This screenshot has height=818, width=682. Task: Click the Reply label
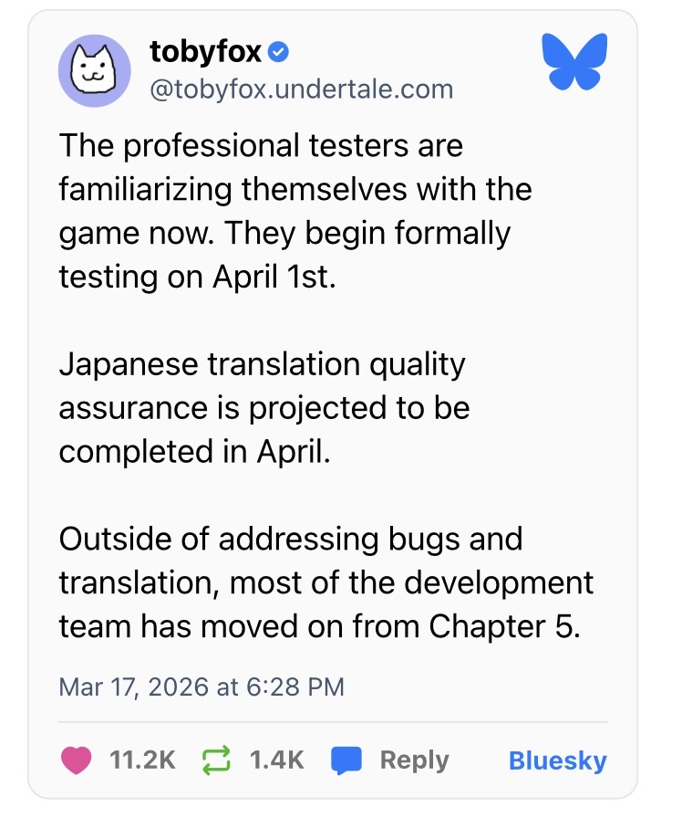pos(414,760)
